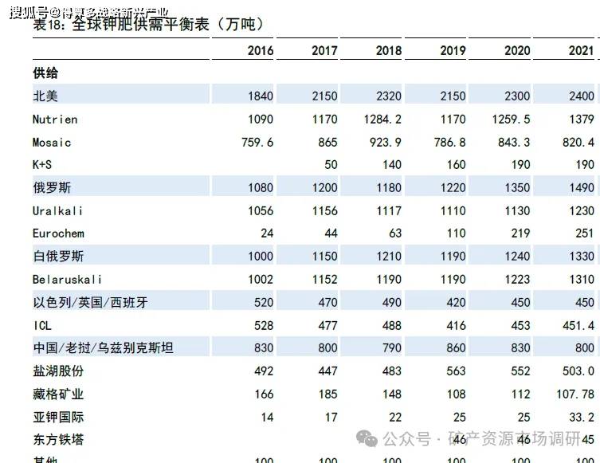
Task: Select the 2016 column header
Action: [x=261, y=50]
